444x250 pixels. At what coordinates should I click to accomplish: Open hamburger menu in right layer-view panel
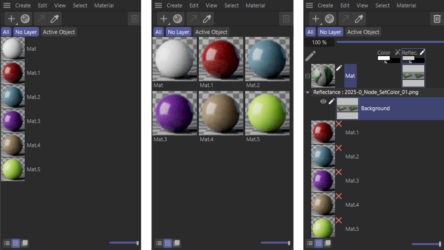(309, 5)
